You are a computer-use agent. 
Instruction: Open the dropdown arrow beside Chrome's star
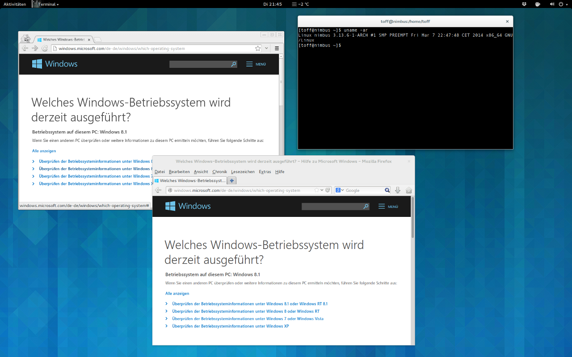click(267, 48)
